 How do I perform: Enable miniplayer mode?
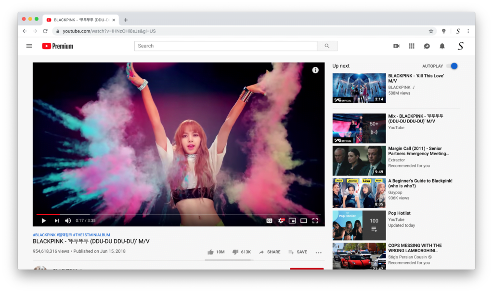292,221
